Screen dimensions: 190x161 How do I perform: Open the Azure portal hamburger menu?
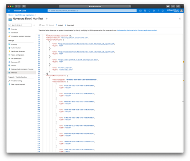coord(9,11)
